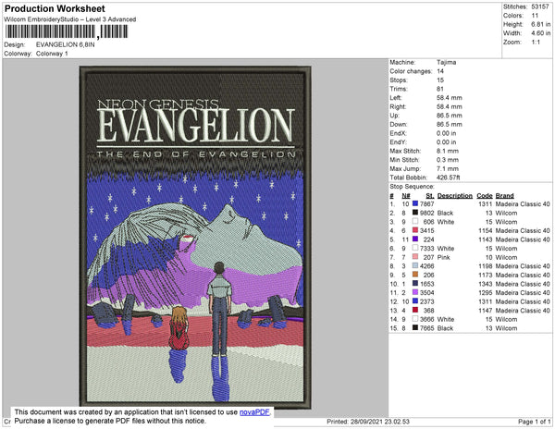Click stitch count '7665' in stop row 15
This screenshot has width=555, height=429.
[426, 328]
